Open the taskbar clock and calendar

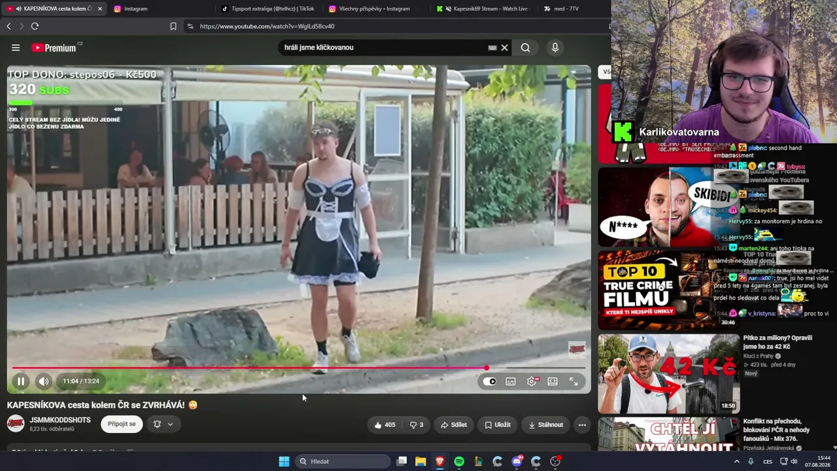(817, 461)
